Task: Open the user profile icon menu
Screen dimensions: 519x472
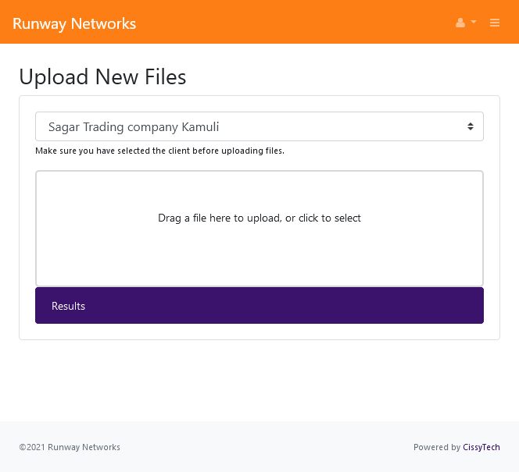Action: click(x=460, y=23)
